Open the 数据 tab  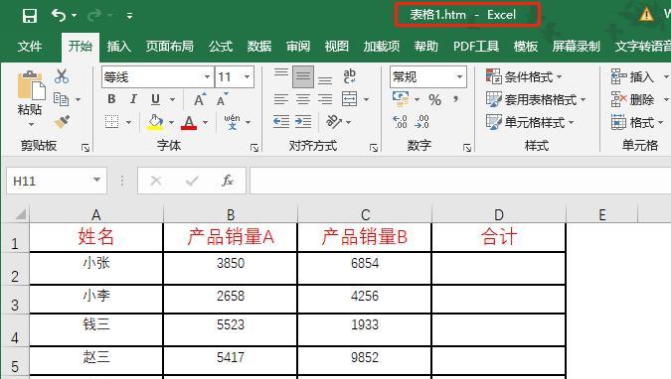click(x=258, y=47)
